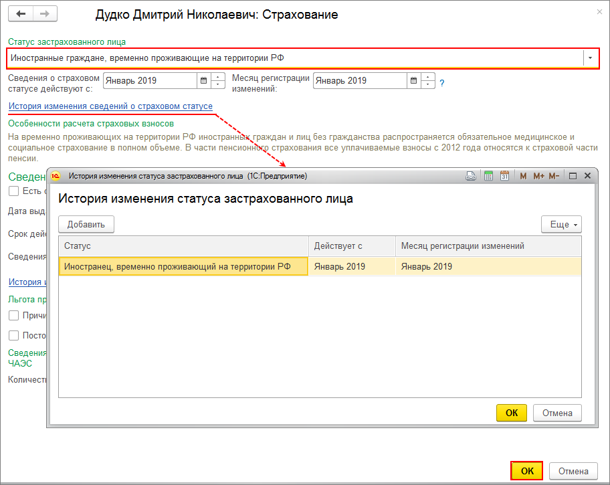610x485 pixels.
Task: Click the 'Добавить' button
Action: pos(86,224)
